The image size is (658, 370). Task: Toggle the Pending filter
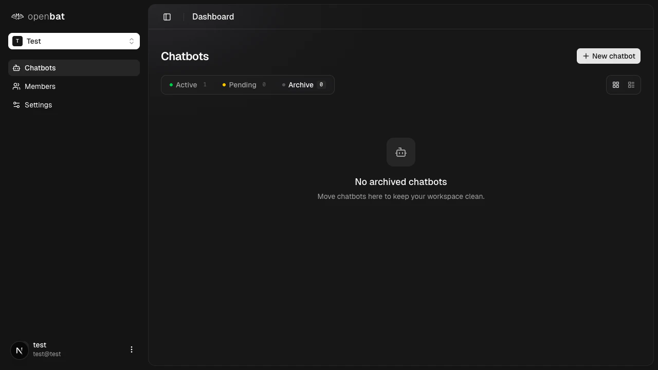[x=243, y=85]
